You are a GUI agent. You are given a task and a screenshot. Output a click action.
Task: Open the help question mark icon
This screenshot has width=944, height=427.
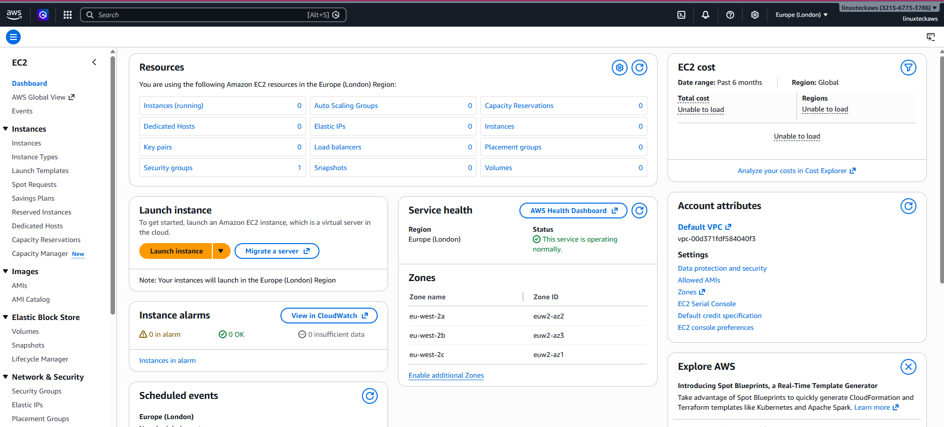click(730, 15)
